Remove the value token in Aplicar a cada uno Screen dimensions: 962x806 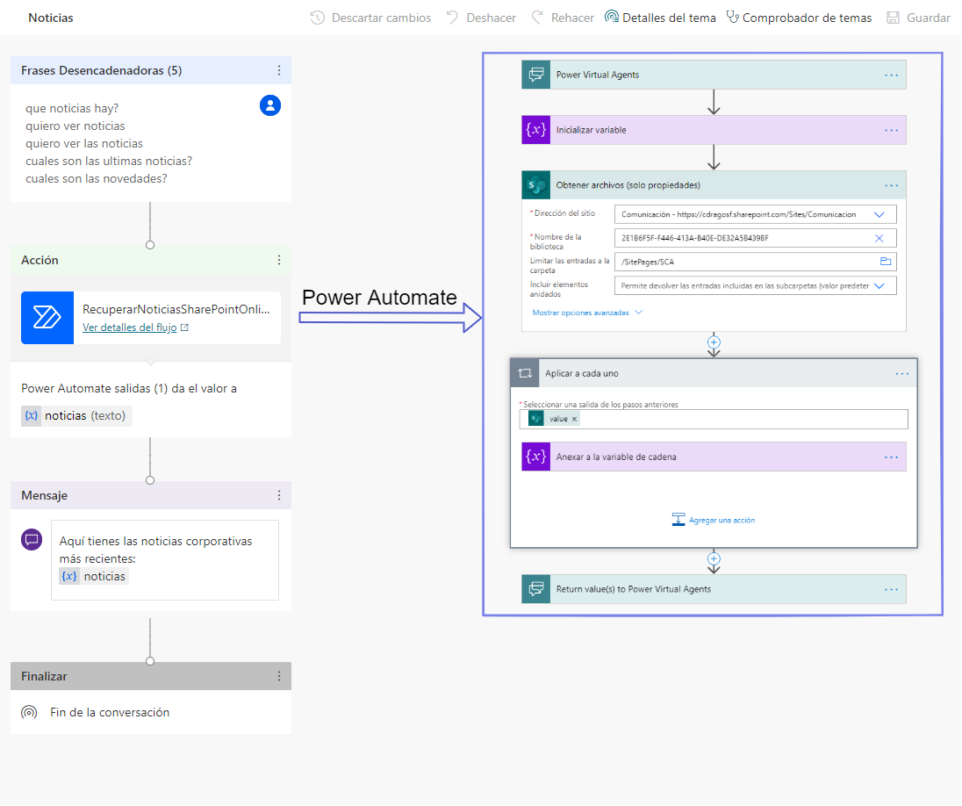point(574,420)
